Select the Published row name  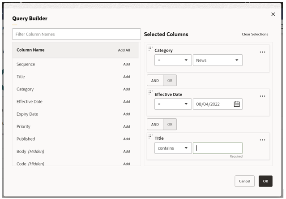26,139
